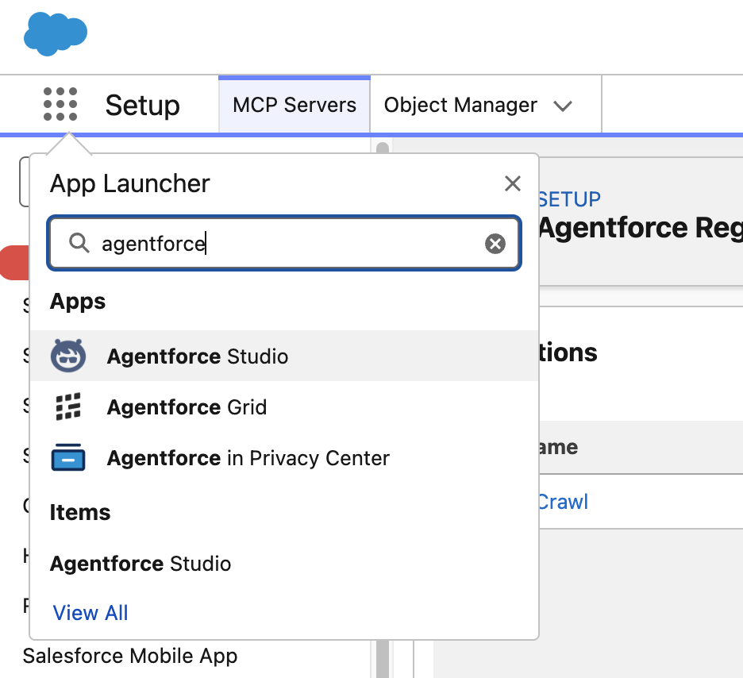This screenshot has height=678, width=743.
Task: Select Salesforce Mobile App in sidebar
Action: 130,657
